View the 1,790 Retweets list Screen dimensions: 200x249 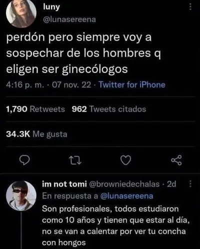35,109
